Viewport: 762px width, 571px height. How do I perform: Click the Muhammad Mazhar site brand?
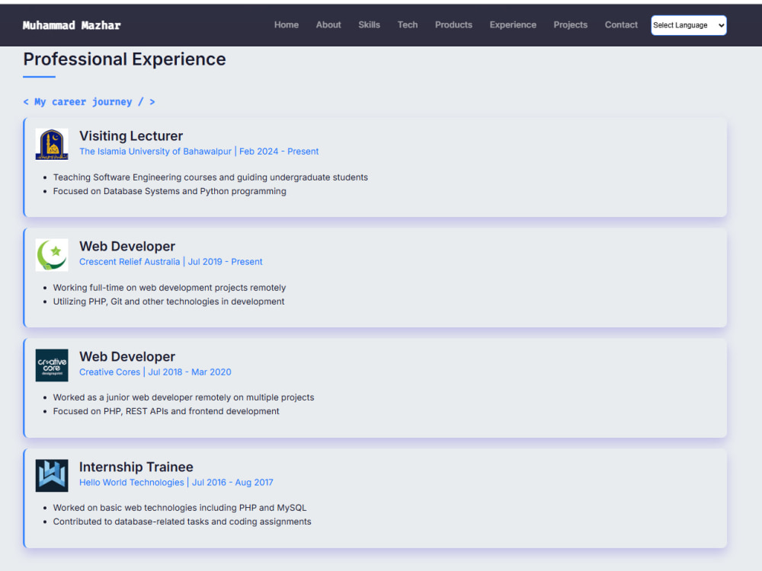72,25
